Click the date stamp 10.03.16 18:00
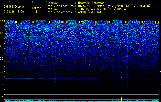The width and height of the screenshot is (161, 102). pyautogui.click(x=13, y=12)
